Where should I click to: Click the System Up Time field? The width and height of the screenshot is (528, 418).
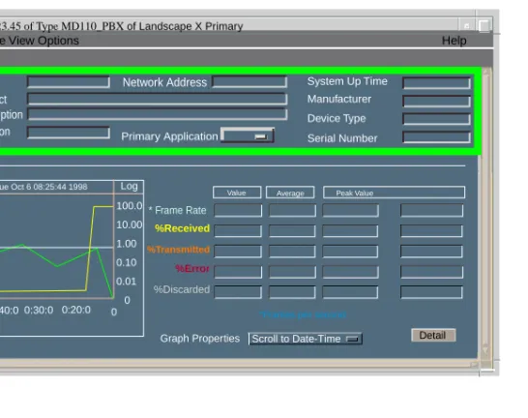(437, 83)
